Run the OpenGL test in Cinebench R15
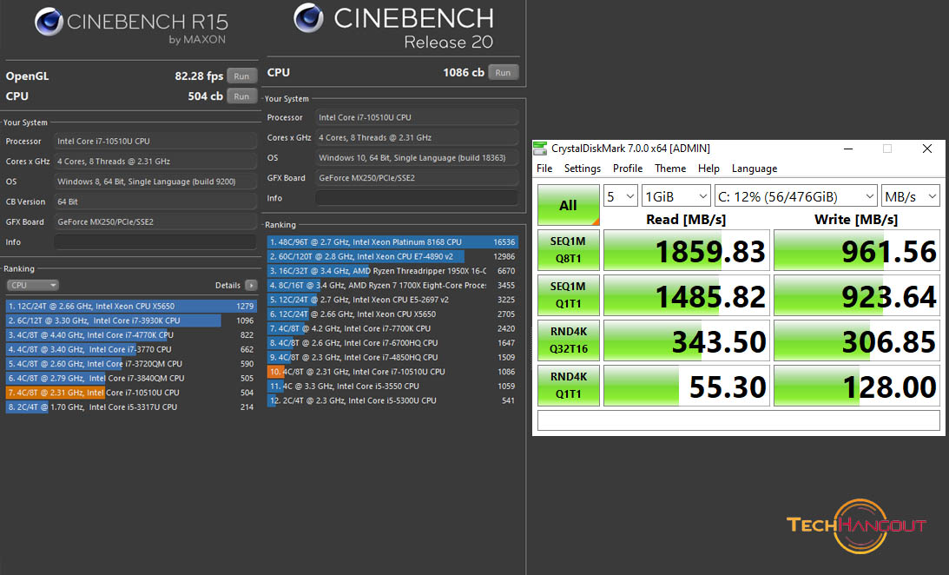 click(241, 76)
